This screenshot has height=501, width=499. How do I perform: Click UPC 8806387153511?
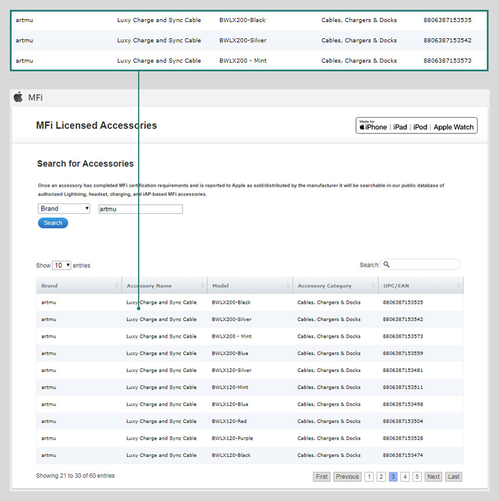click(403, 387)
